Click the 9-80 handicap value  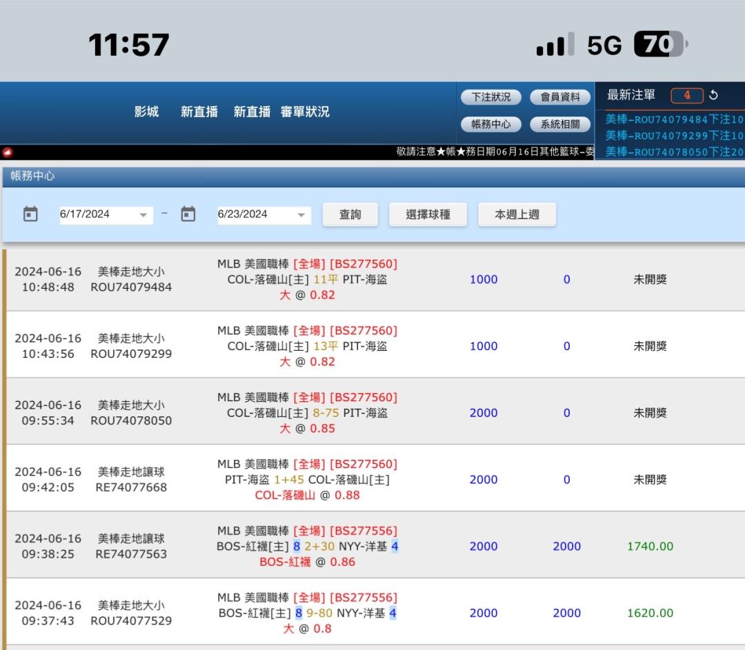(319, 613)
